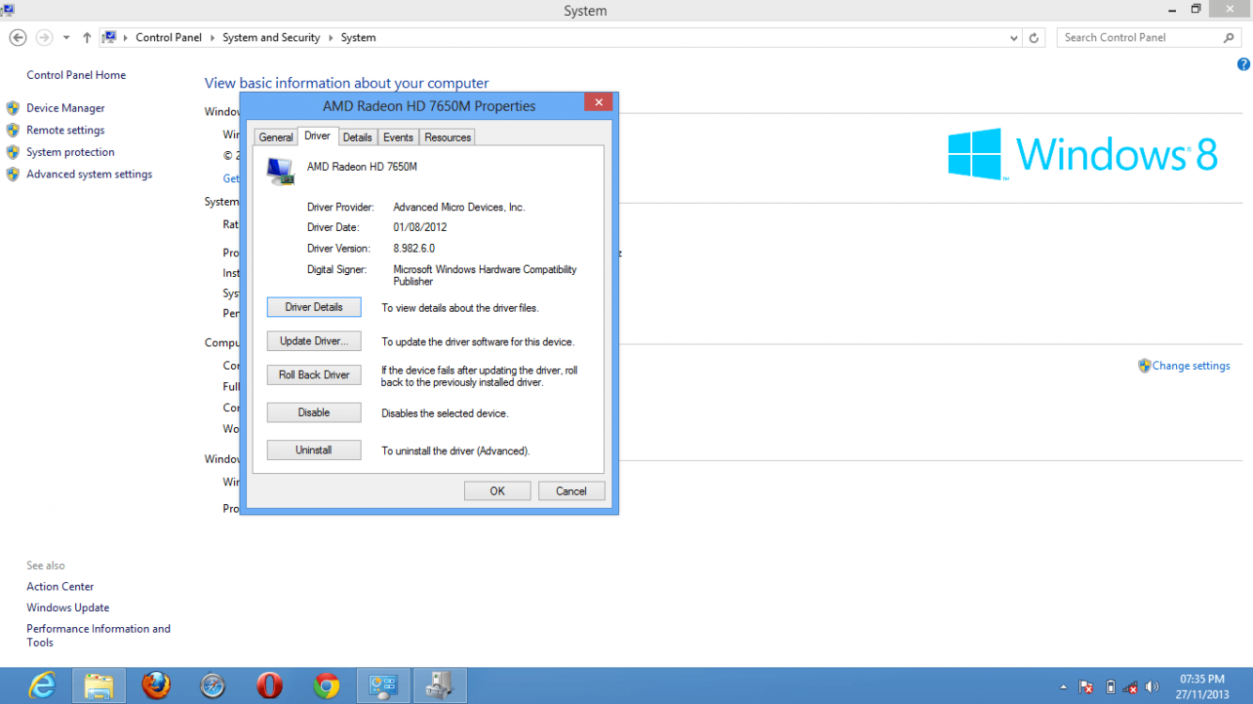
Task: Open Performance Information and Tools
Action: coord(99,635)
